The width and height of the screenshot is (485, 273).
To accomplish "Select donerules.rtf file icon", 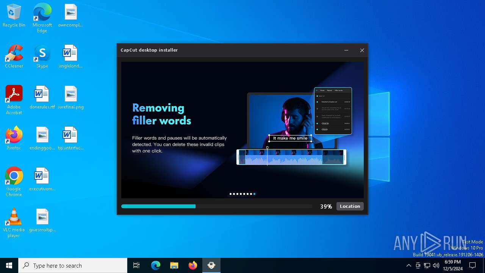I will [x=42, y=98].
